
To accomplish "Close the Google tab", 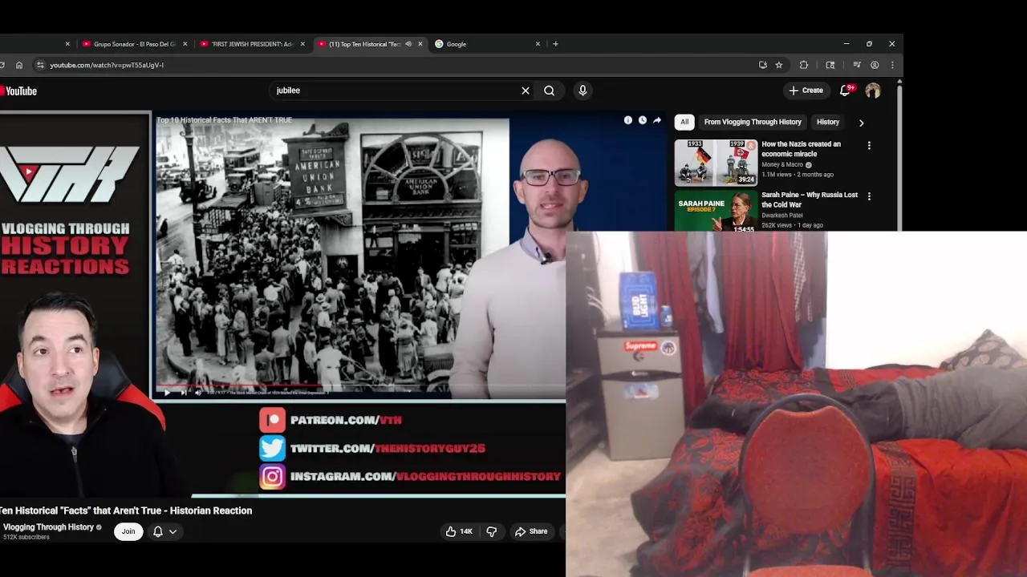I will click(x=538, y=44).
